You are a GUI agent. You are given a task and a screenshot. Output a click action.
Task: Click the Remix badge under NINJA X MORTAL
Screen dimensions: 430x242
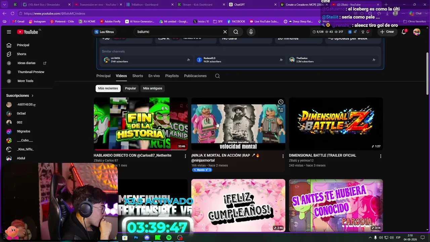click(202, 170)
